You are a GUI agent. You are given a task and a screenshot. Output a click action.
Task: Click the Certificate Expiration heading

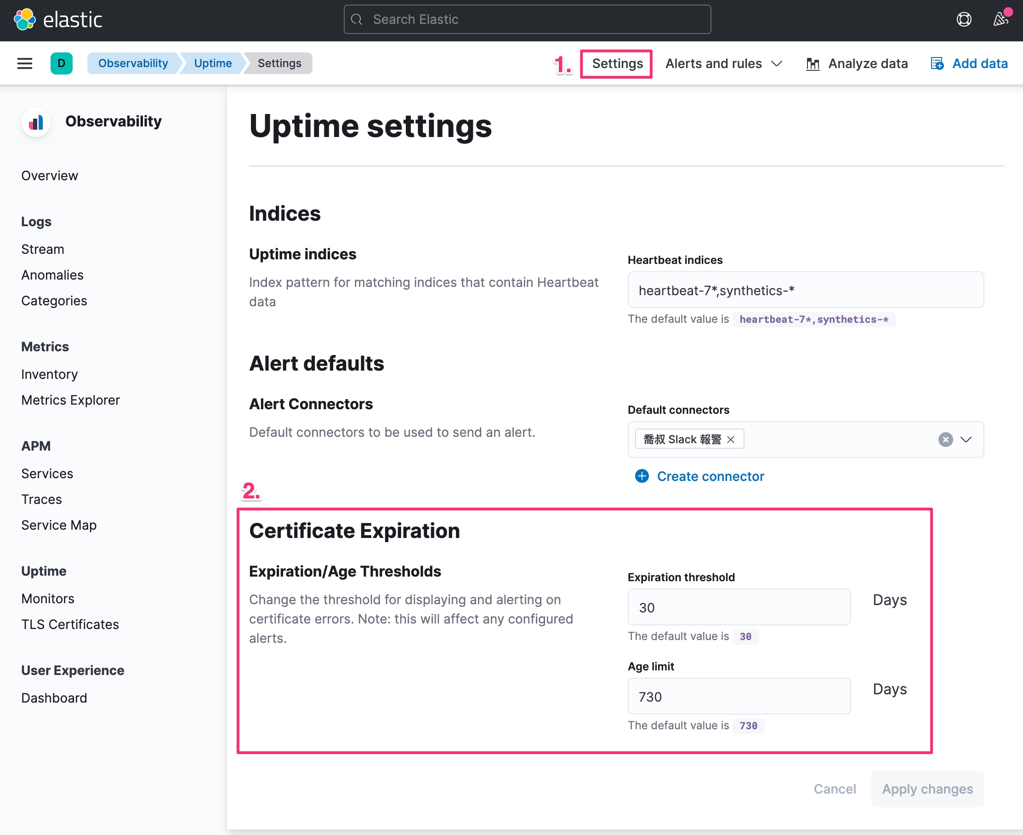point(354,531)
